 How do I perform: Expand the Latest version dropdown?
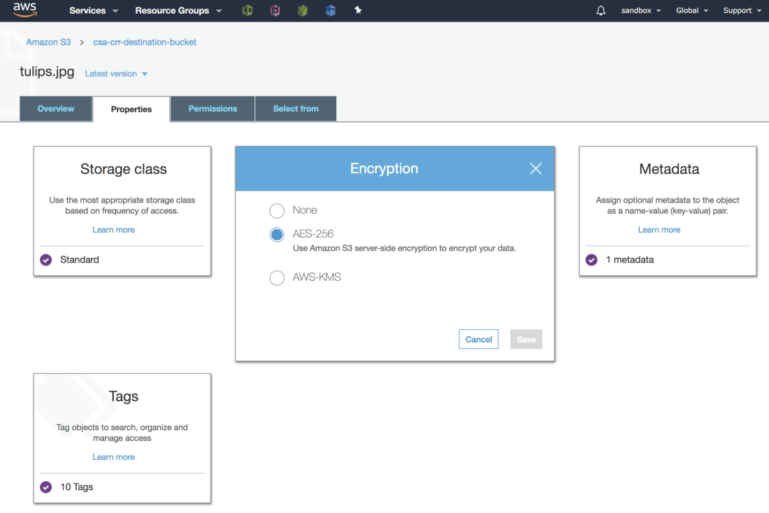(115, 73)
